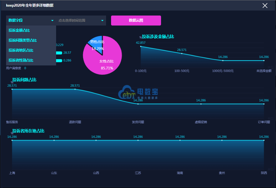This screenshot has height=188, width=276.
Task: Click the 退款问题 axis label
Action: [75, 122]
